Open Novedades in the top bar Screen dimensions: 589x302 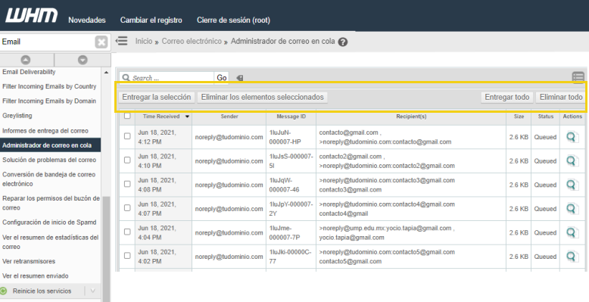(87, 20)
